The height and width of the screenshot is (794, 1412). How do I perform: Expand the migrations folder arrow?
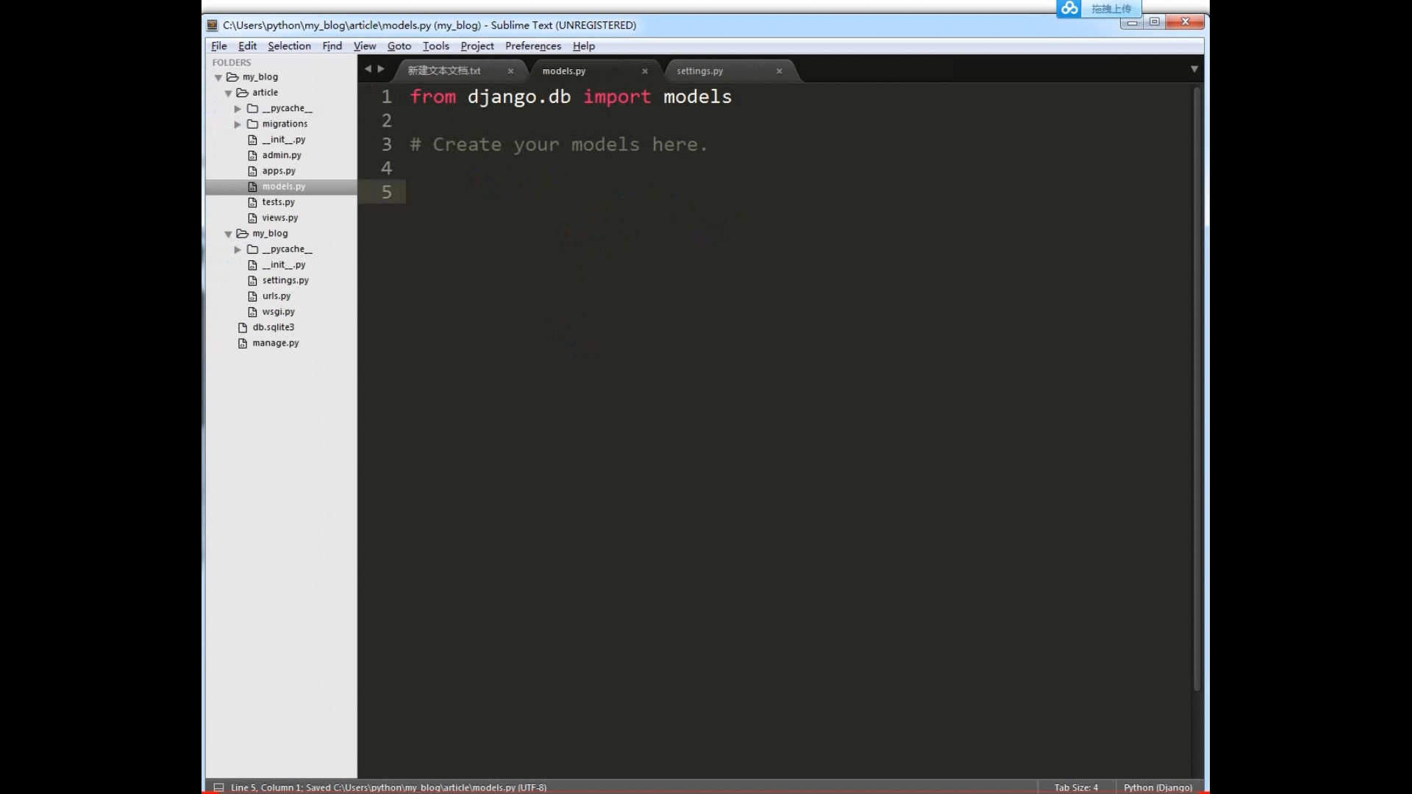pyautogui.click(x=238, y=124)
